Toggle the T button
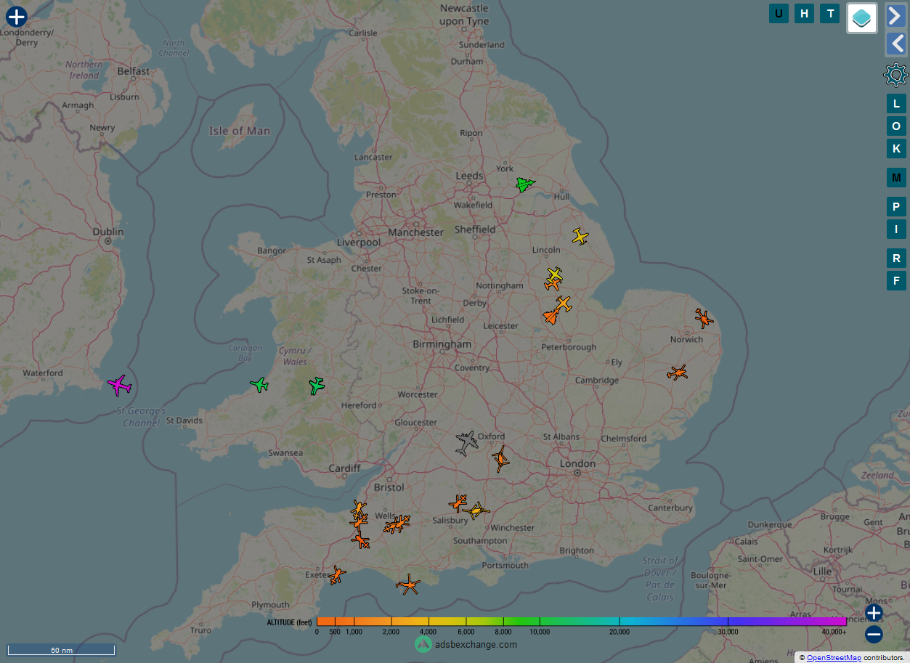The image size is (910, 663). pyautogui.click(x=830, y=13)
